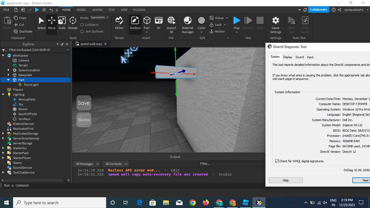
Task: Pop out the Explorer panel
Action: coord(62,44)
